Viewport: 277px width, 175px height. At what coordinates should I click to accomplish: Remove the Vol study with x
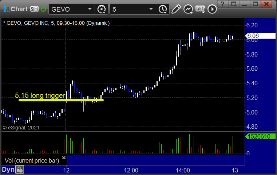click(x=64, y=157)
